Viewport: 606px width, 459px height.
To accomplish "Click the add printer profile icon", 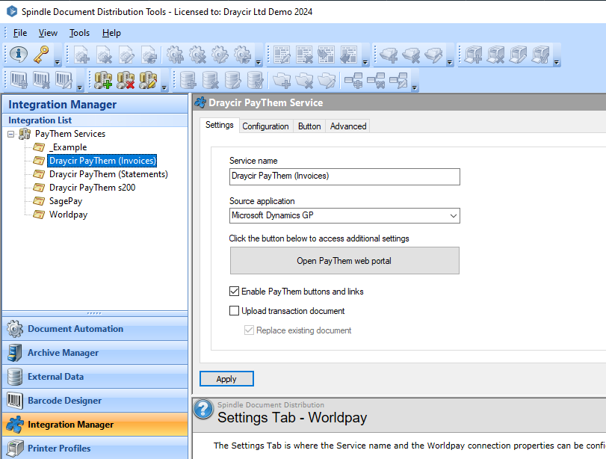I will coord(473,55).
